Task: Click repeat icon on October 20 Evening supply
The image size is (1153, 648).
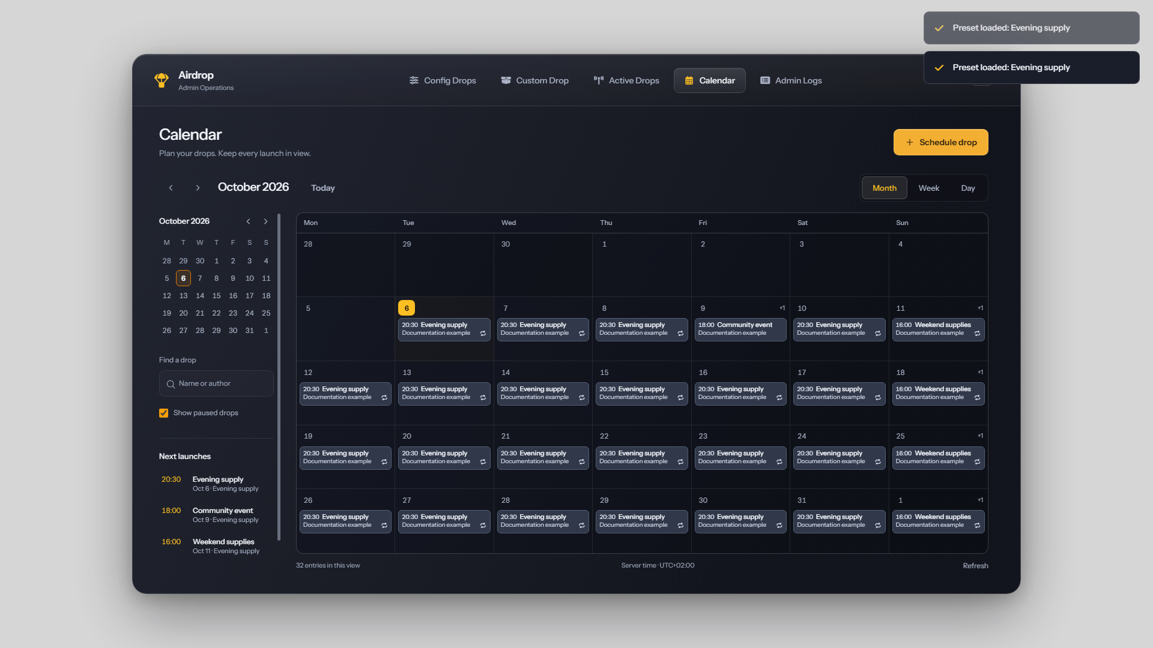Action: point(483,462)
